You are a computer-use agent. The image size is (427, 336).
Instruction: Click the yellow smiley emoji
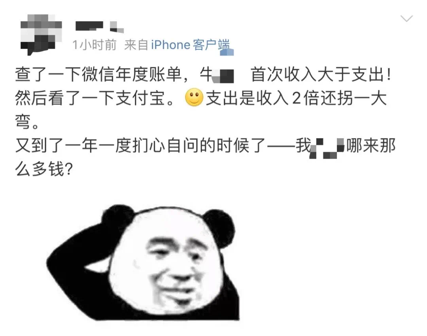pos(194,98)
